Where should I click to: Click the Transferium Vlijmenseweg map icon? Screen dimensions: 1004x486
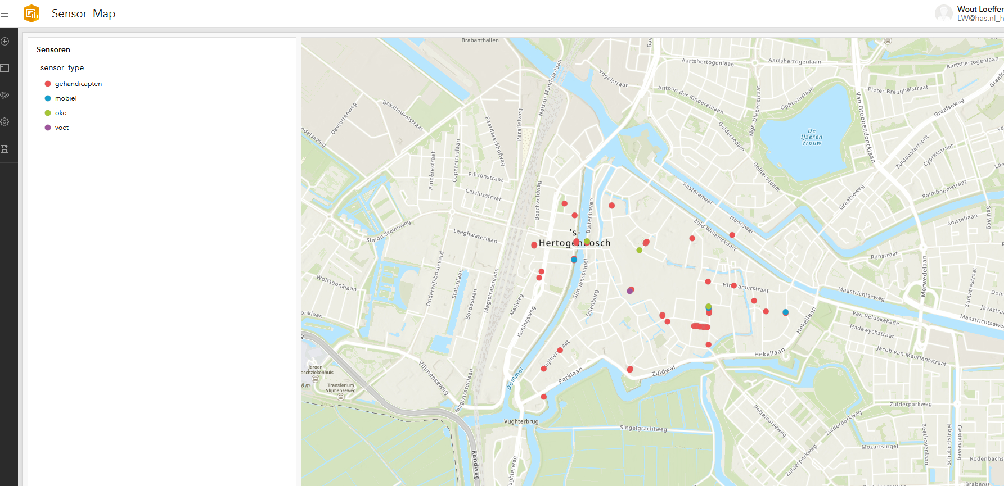point(340,397)
